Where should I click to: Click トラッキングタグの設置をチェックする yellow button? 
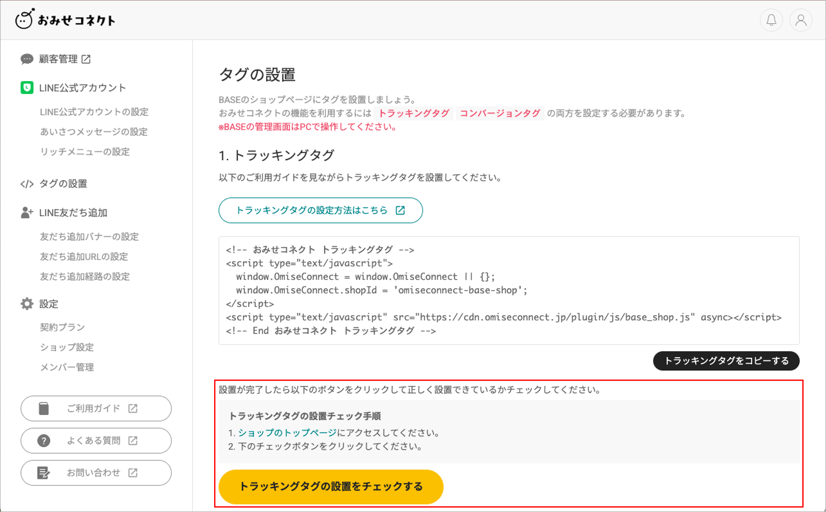(330, 487)
